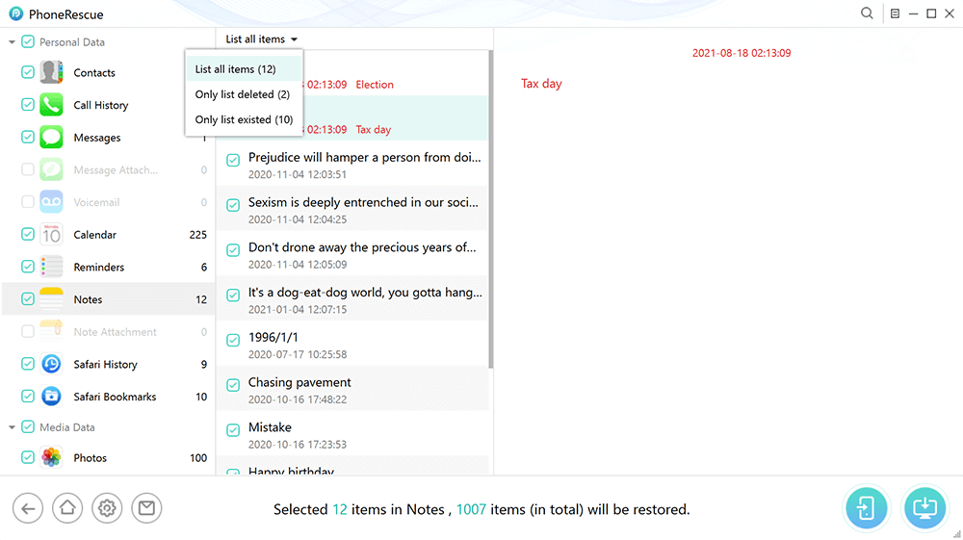Choose 'Only list existed (10)' option
The image size is (963, 540).
tap(244, 120)
